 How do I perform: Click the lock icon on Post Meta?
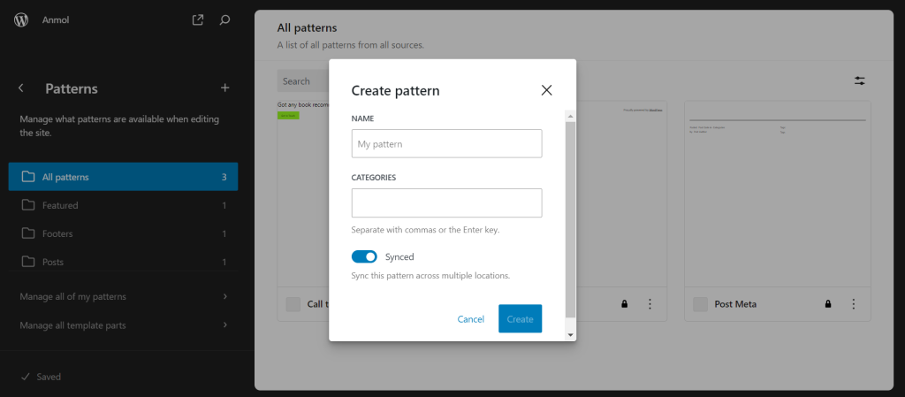(x=828, y=304)
